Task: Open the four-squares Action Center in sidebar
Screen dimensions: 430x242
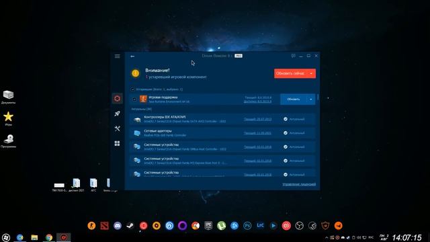Action: point(117,143)
